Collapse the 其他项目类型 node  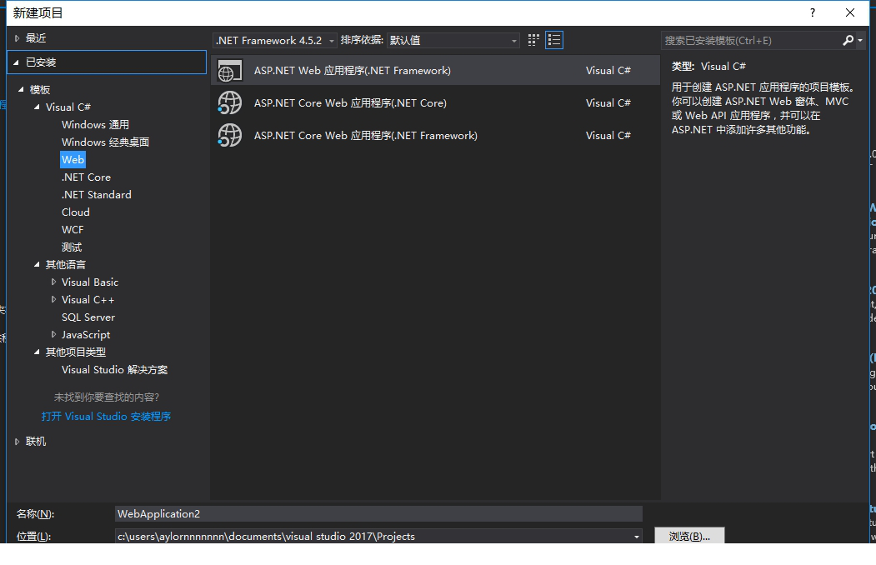37,352
